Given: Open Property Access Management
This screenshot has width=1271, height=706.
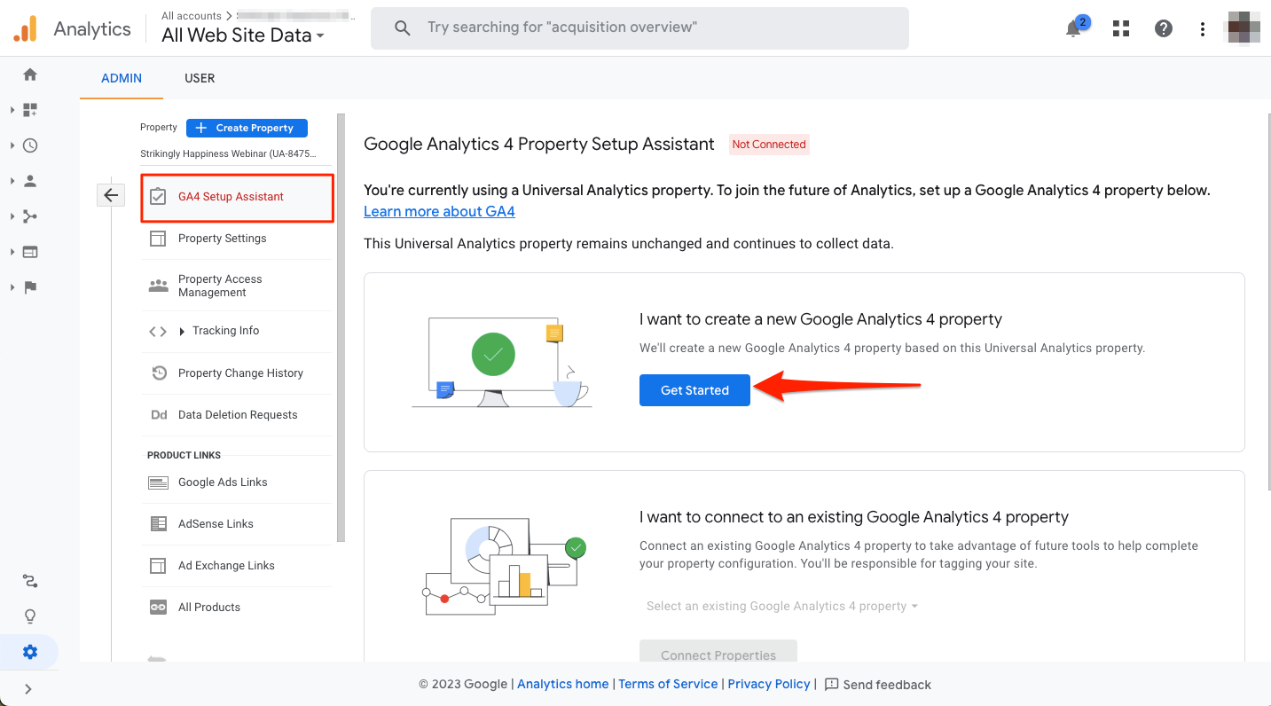Looking at the screenshot, I should (x=237, y=286).
